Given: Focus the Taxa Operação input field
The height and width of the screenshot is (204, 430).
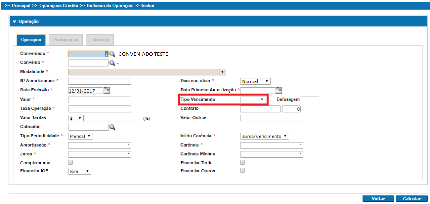Looking at the screenshot, I should (99, 109).
